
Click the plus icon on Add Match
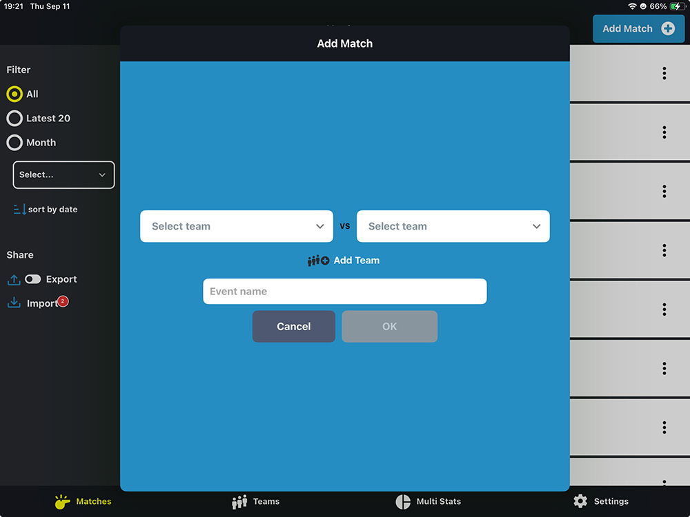pos(667,29)
